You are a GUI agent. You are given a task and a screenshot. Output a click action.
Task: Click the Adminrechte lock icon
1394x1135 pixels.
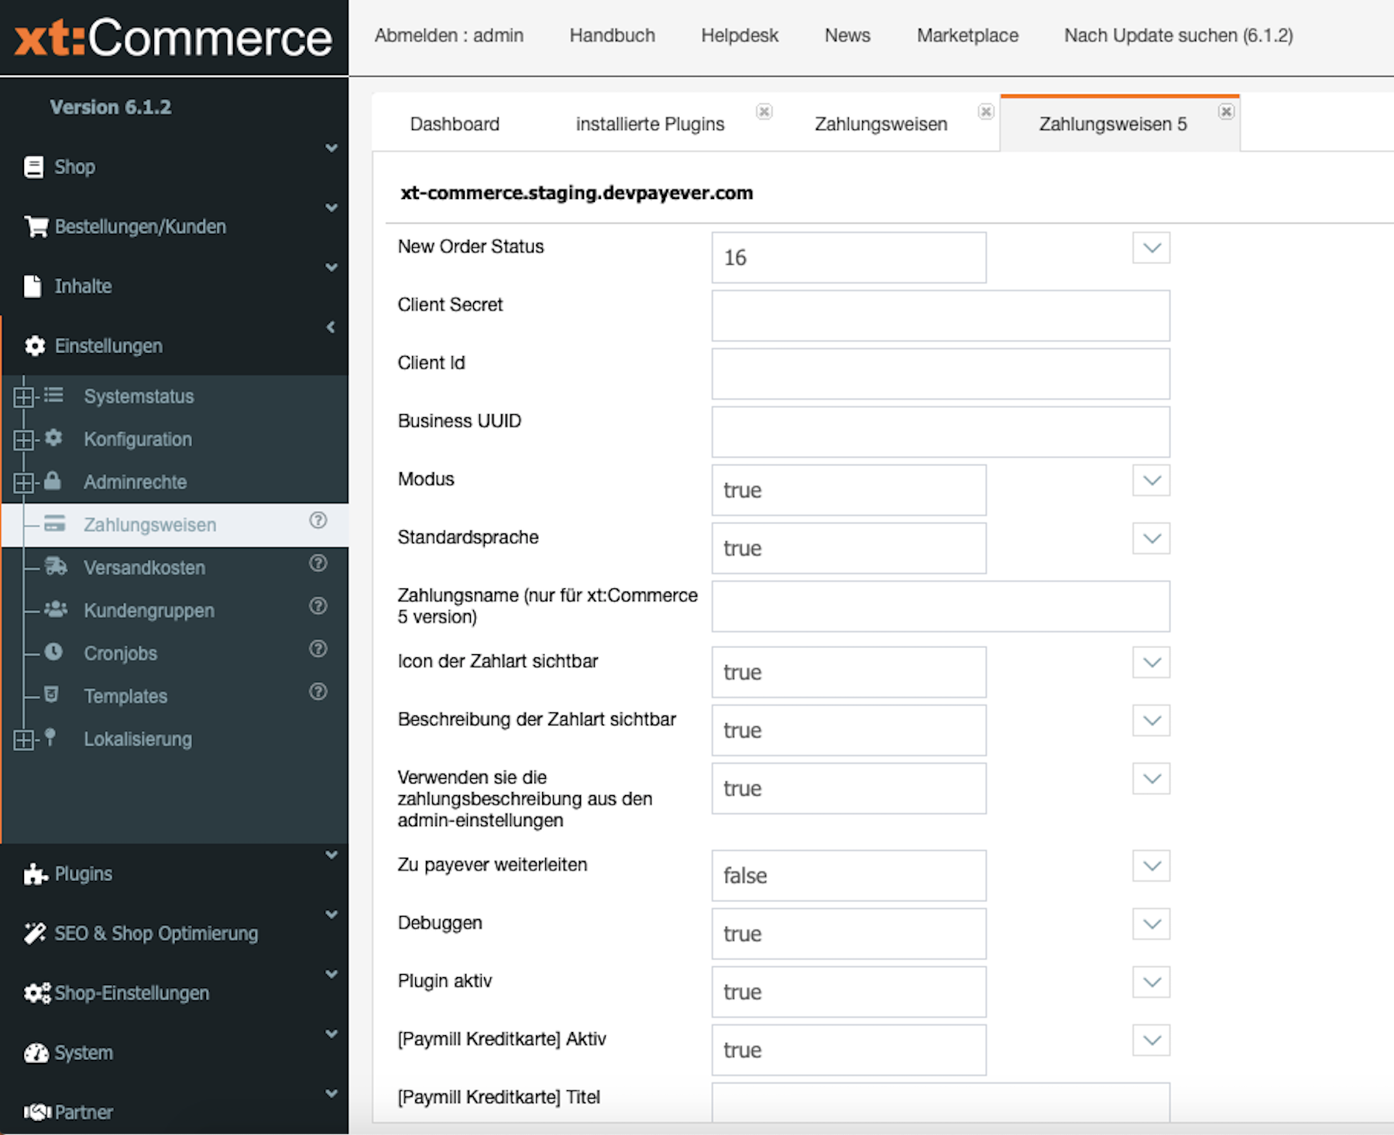(x=53, y=481)
